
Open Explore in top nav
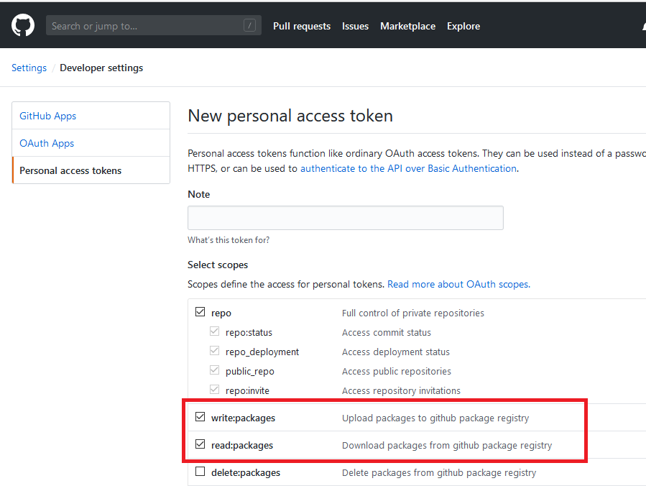pos(463,26)
